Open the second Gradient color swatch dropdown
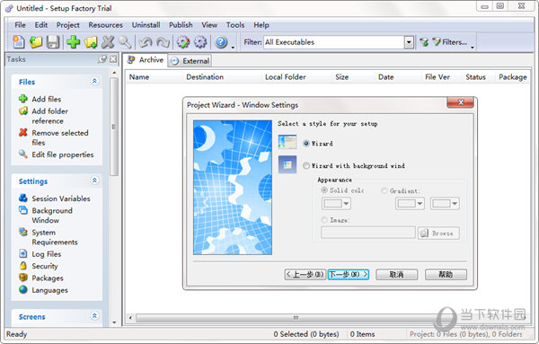This screenshot has width=539, height=344. [446, 204]
